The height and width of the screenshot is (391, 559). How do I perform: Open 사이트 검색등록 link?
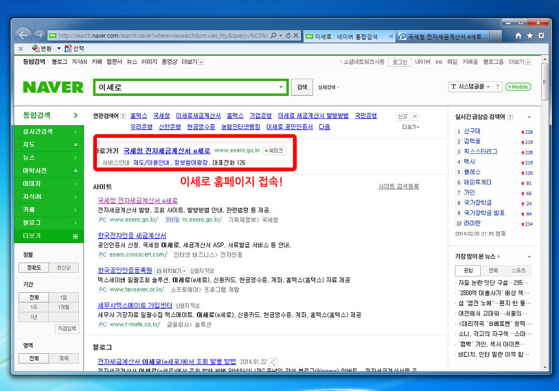tap(399, 186)
